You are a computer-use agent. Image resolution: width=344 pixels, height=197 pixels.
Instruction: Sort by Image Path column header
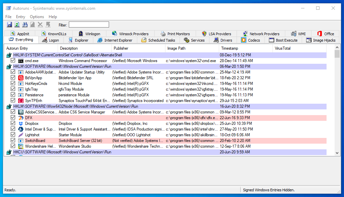coord(192,48)
